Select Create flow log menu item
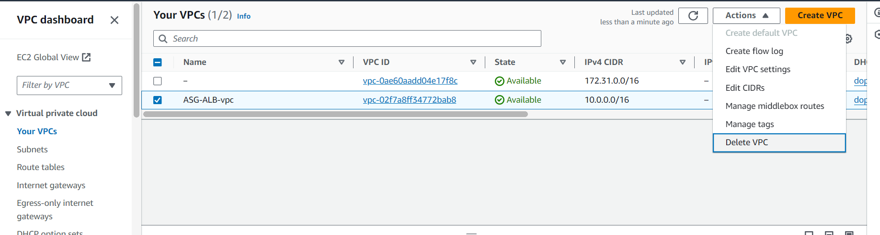Viewport: 880px width, 235px height. 754,51
